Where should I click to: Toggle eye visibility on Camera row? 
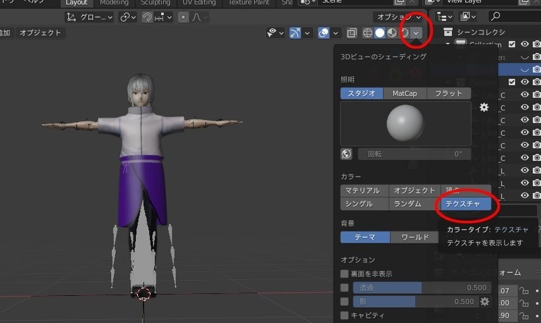(x=525, y=57)
